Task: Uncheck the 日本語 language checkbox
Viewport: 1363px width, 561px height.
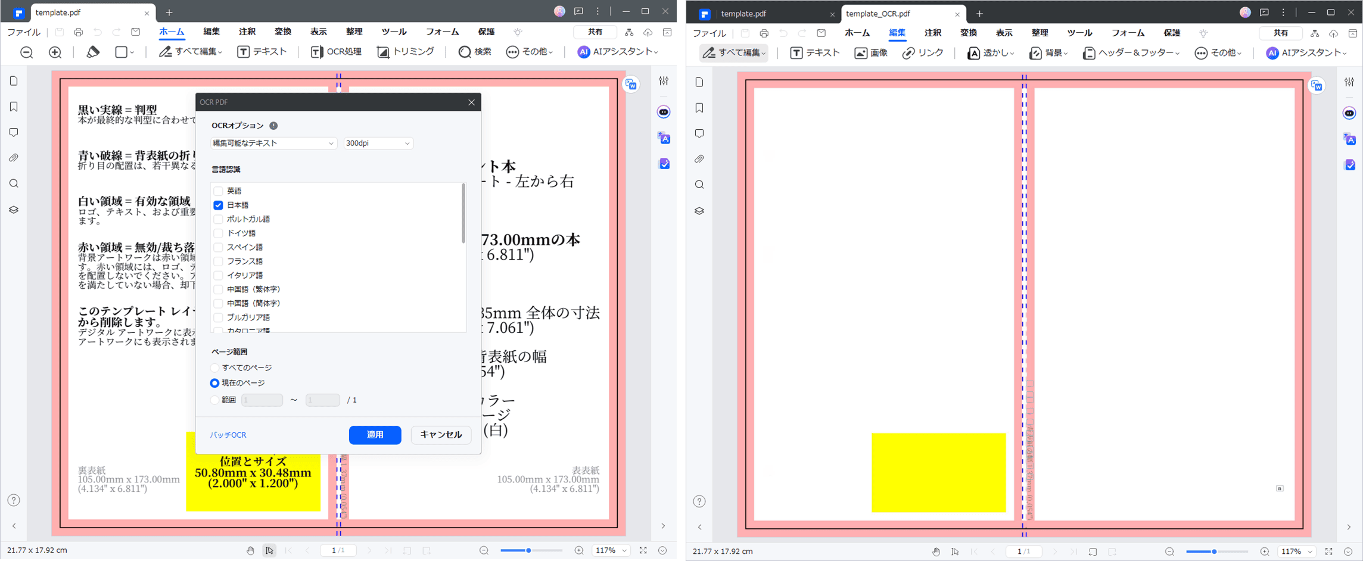Action: click(x=218, y=205)
